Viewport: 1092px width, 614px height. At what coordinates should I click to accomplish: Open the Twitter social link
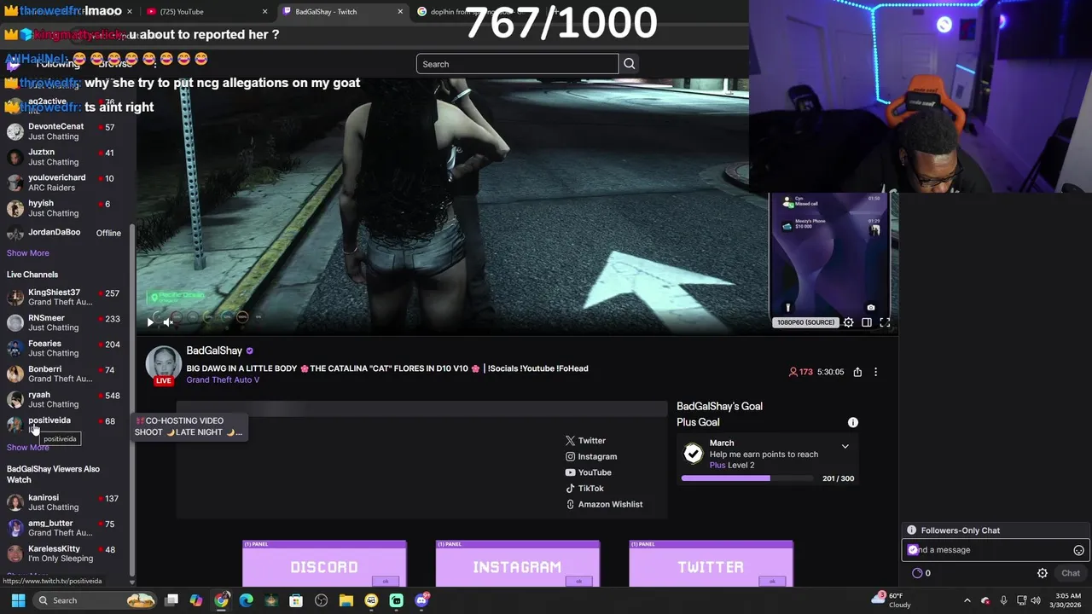click(x=585, y=441)
